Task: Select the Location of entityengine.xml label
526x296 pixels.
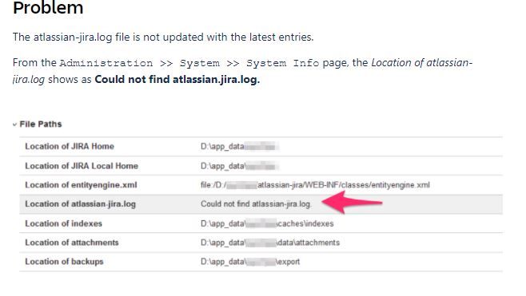Action: (81, 185)
